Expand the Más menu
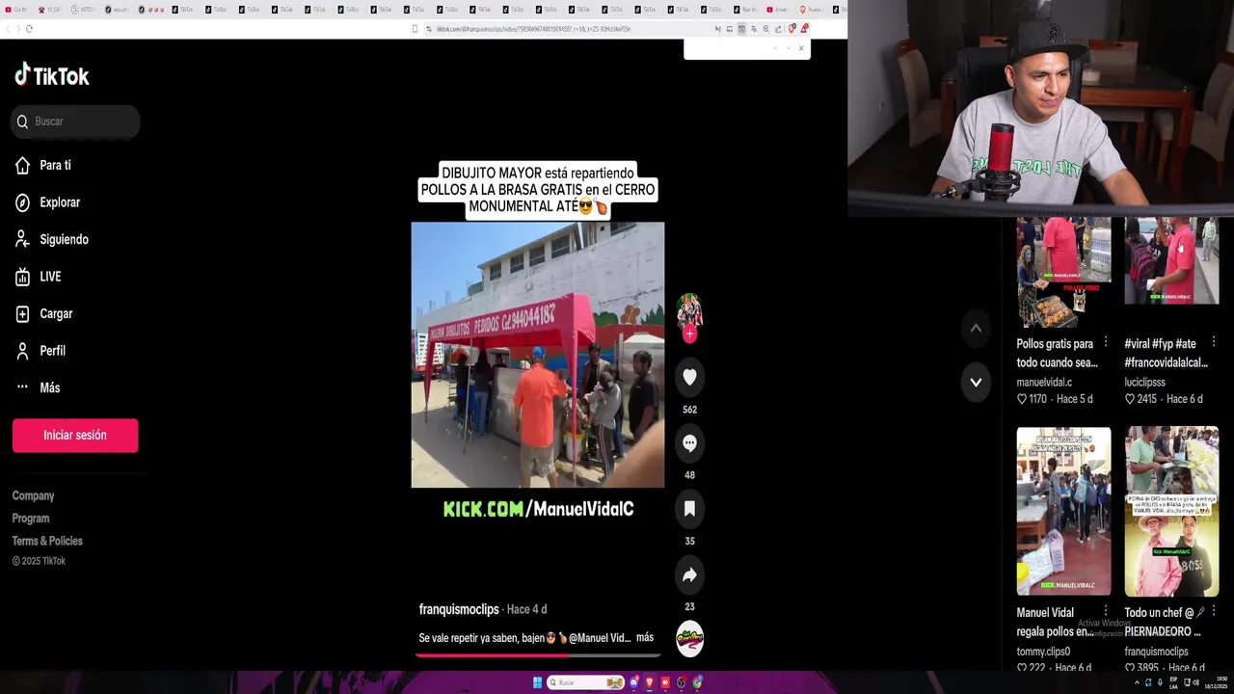Viewport: 1234px width, 694px height. [x=38, y=387]
